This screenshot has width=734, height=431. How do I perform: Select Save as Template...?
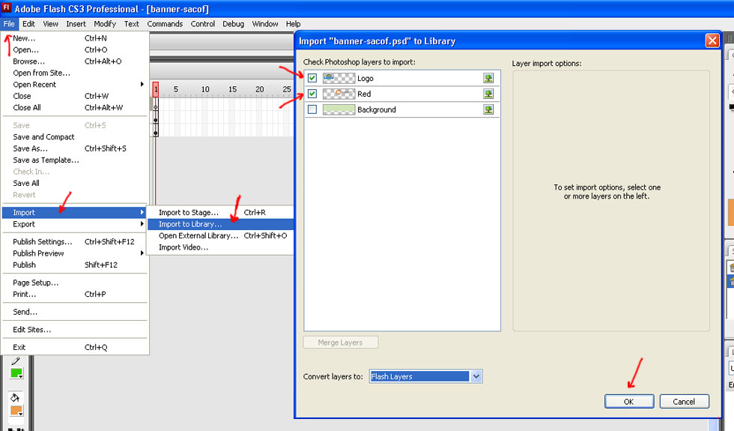click(x=75, y=160)
